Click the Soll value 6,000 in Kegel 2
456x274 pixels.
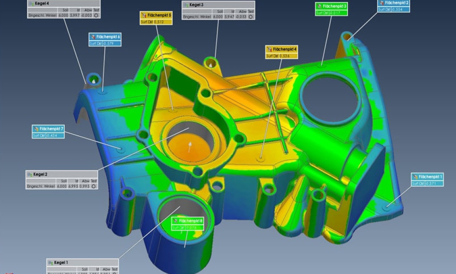[x=61, y=186]
